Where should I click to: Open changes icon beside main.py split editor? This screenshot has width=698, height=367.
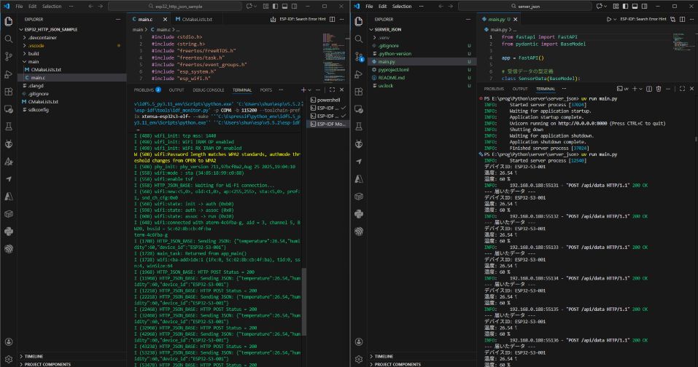(x=672, y=19)
